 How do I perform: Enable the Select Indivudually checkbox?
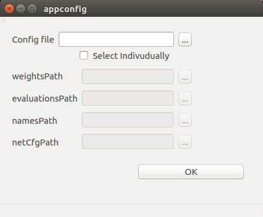point(84,55)
